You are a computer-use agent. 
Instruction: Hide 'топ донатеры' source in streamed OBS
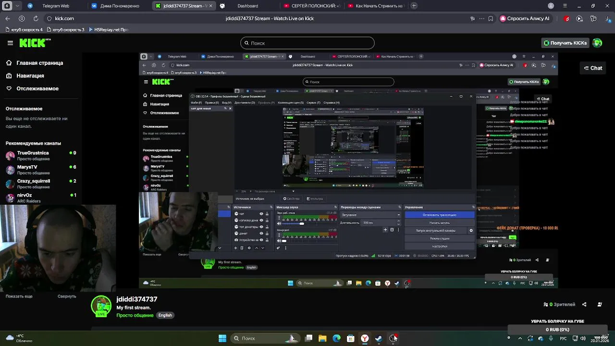click(x=261, y=227)
